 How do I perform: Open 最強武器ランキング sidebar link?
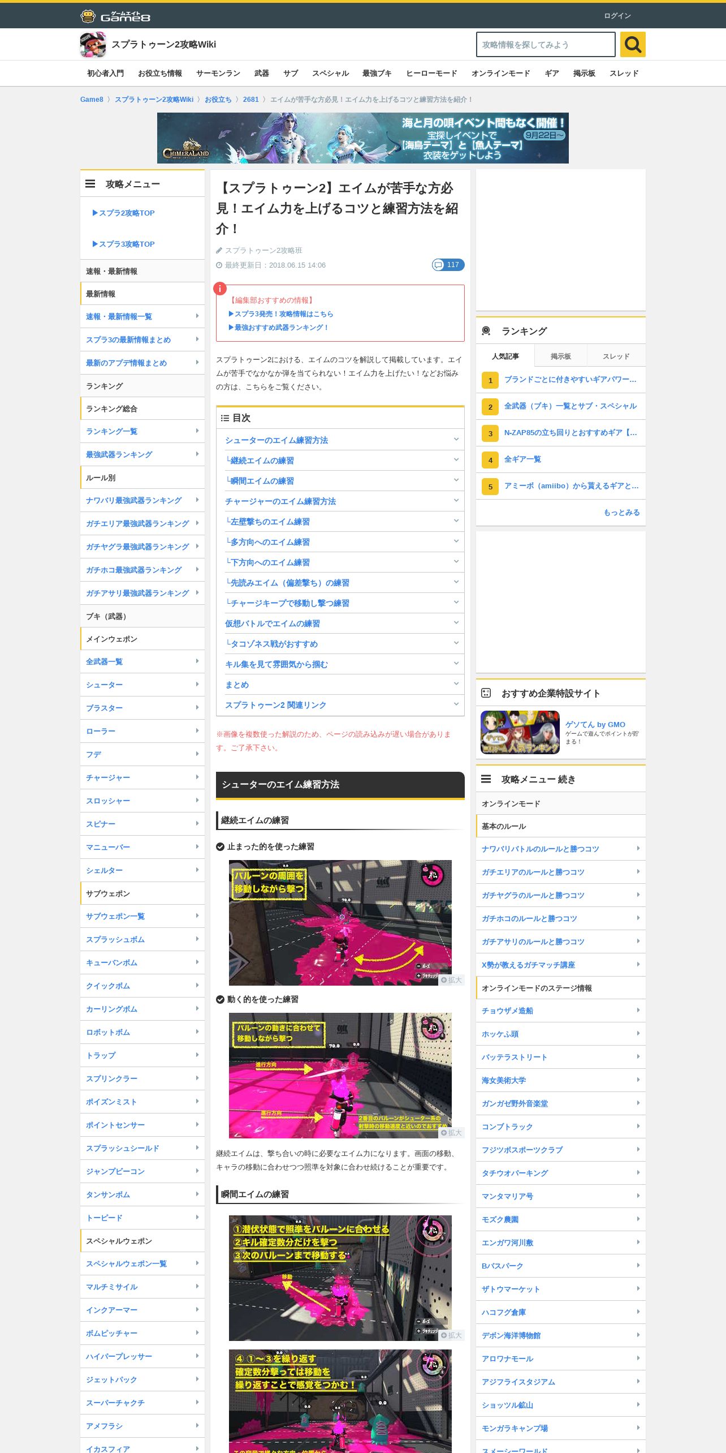tap(142, 454)
